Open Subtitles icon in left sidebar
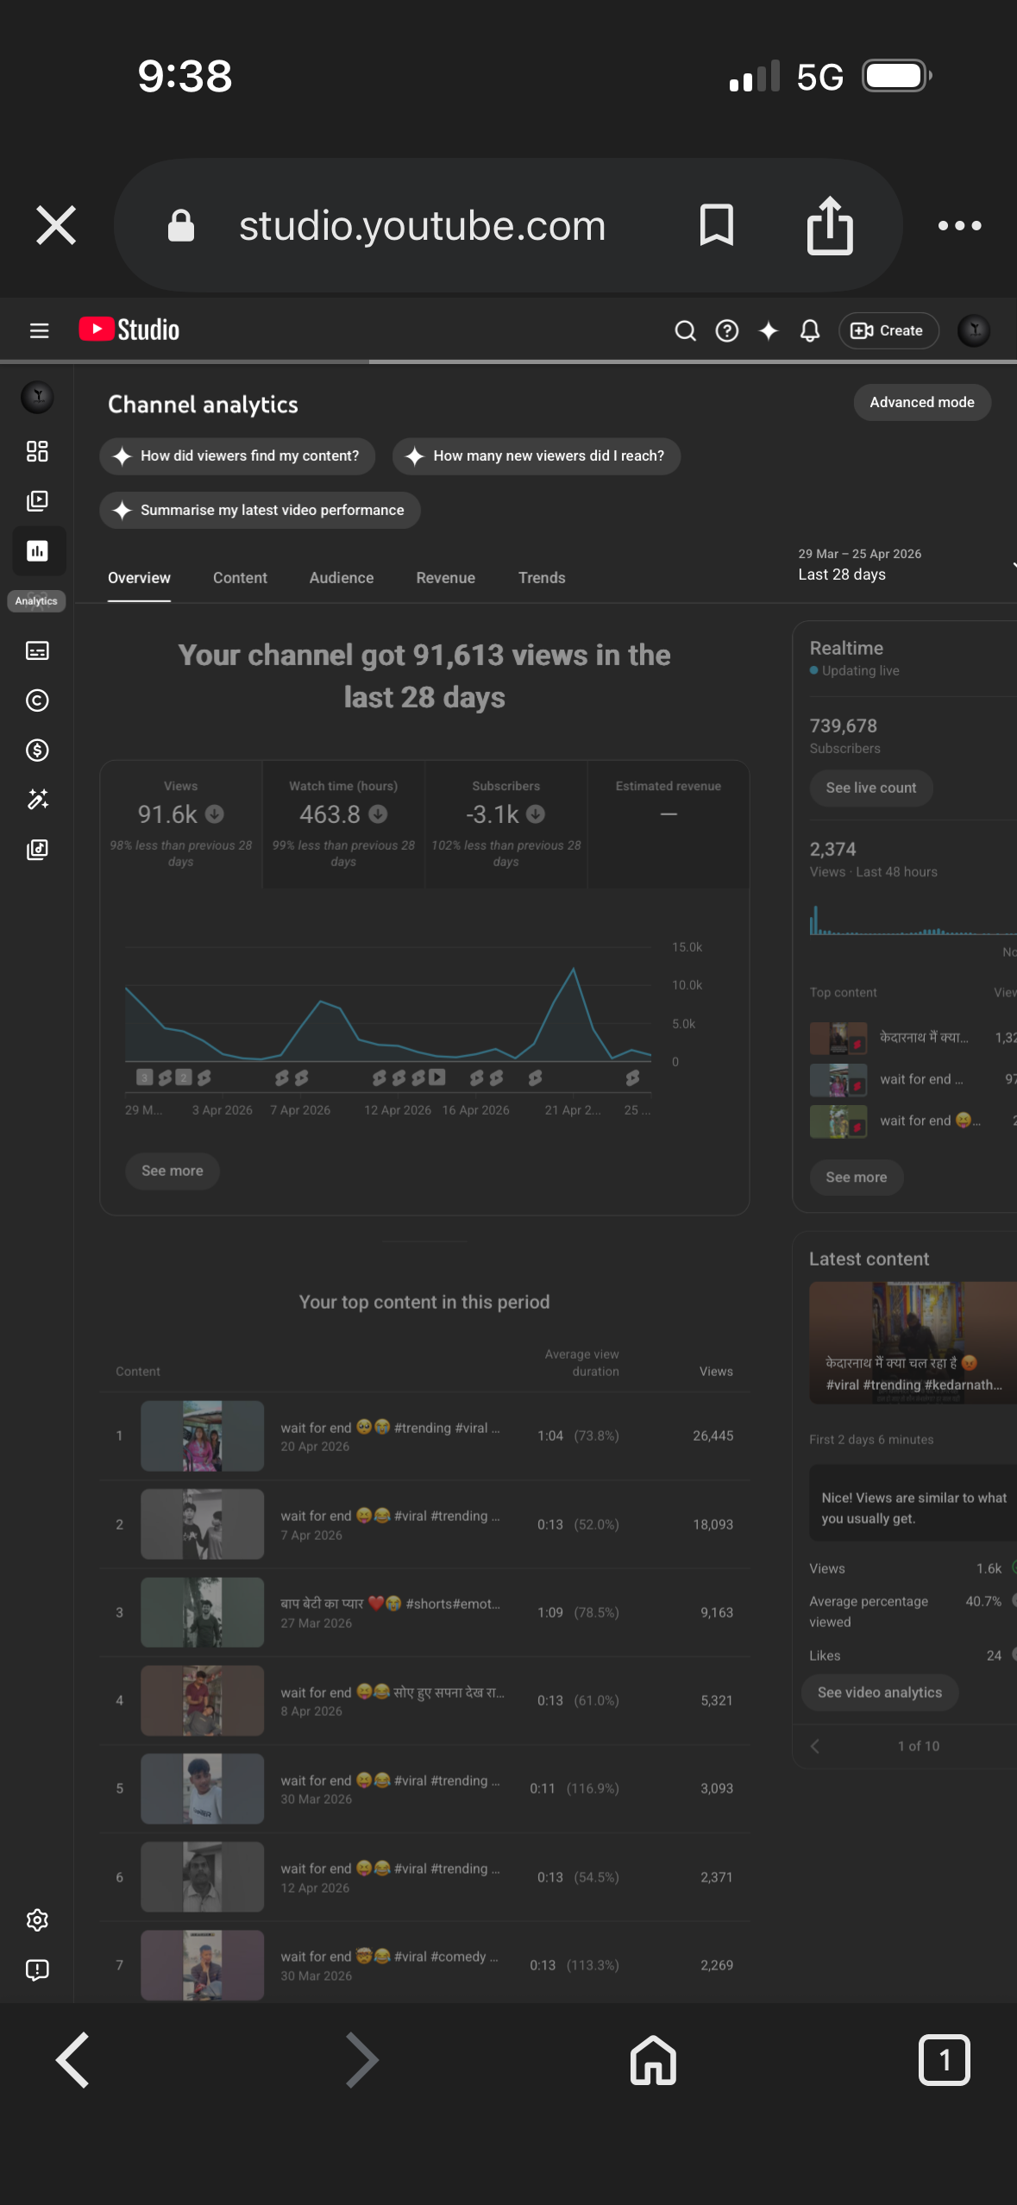 tap(37, 650)
